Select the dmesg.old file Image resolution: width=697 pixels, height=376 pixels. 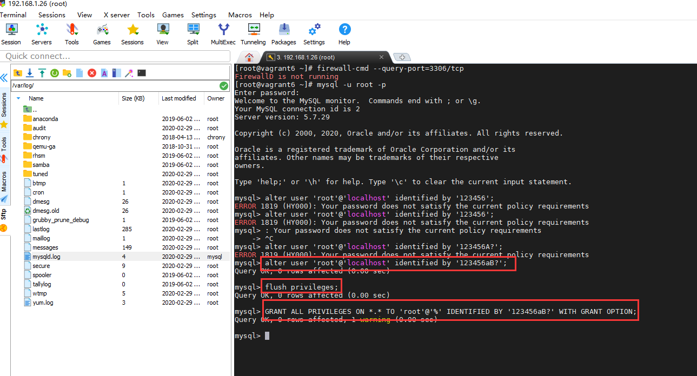pyautogui.click(x=121, y=211)
